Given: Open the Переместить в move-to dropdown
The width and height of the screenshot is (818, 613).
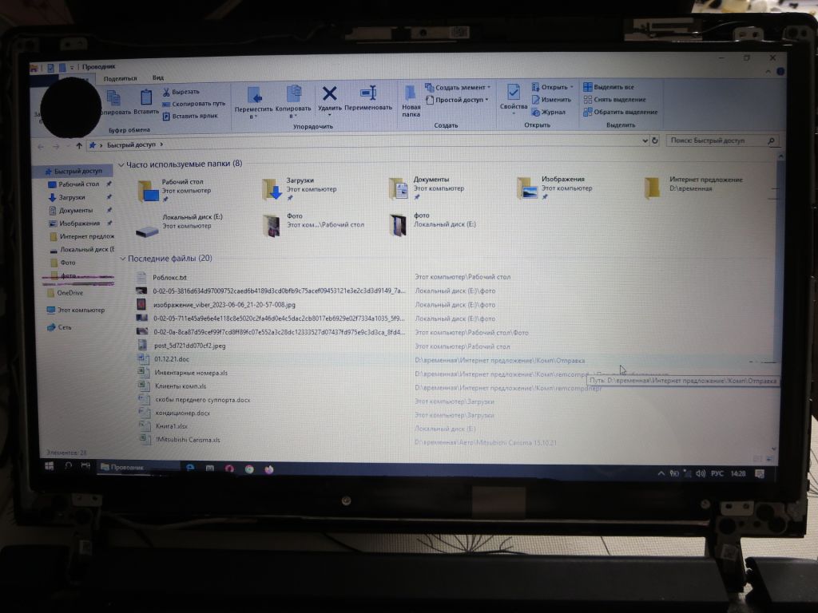Looking at the screenshot, I should point(253,102).
